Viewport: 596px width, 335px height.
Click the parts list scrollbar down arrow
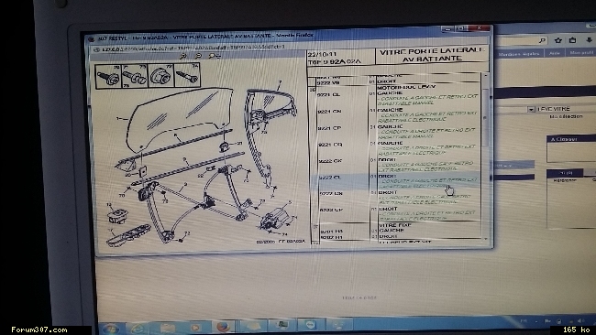coord(485,239)
